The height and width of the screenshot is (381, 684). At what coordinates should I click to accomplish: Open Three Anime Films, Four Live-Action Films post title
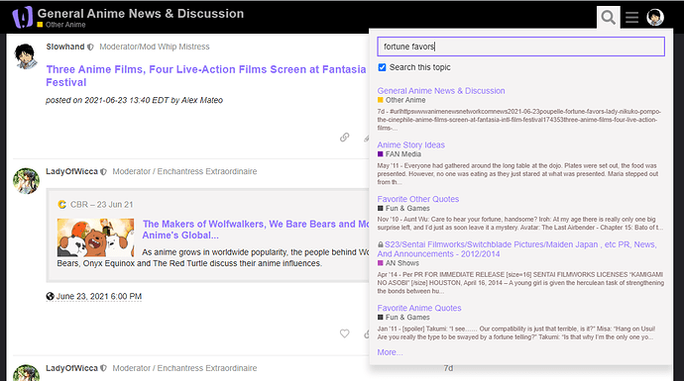point(206,76)
